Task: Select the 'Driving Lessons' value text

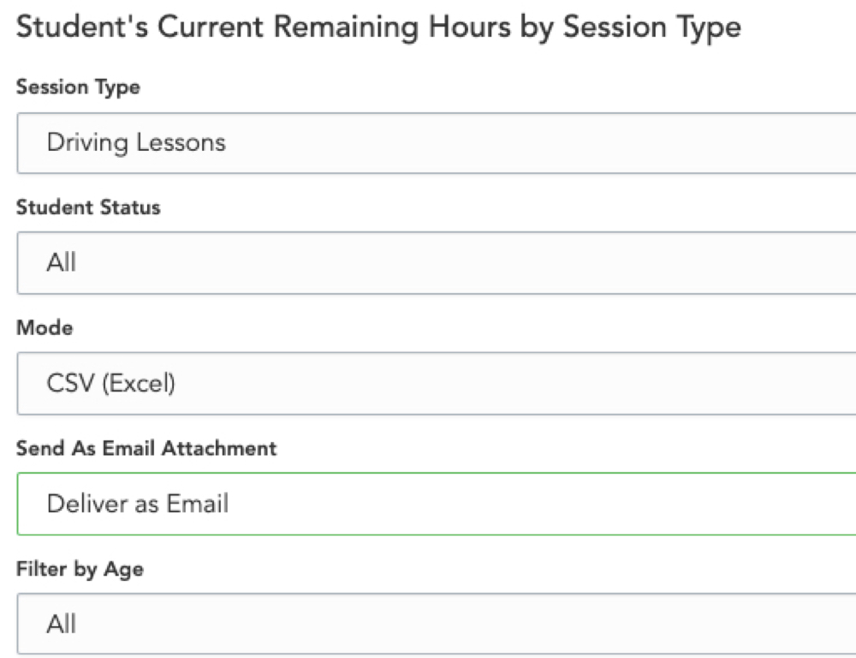Action: (136, 143)
